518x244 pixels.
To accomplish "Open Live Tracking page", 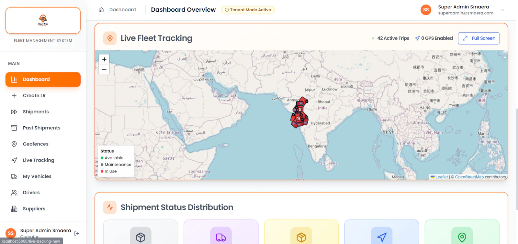I will [x=43, y=160].
